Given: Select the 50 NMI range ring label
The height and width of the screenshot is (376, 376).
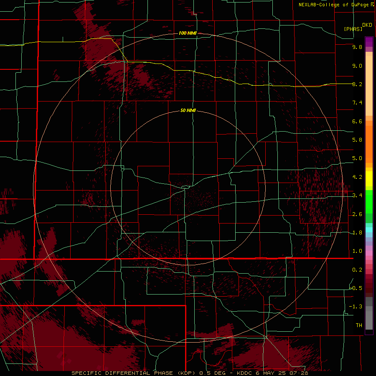Looking at the screenshot, I should (x=188, y=110).
